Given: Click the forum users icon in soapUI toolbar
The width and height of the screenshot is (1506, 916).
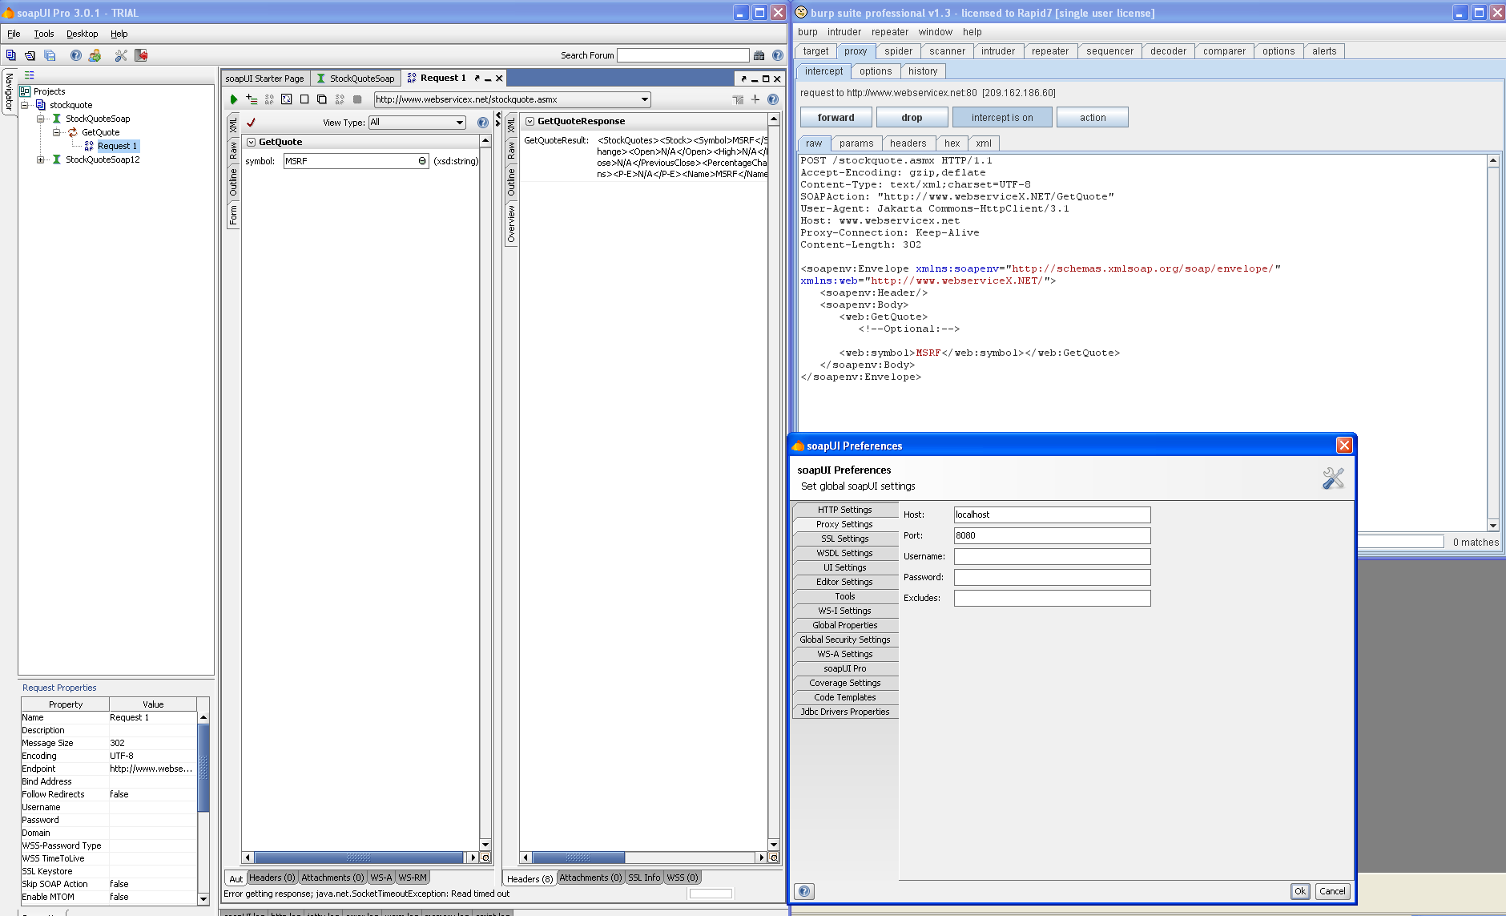Looking at the screenshot, I should [95, 55].
